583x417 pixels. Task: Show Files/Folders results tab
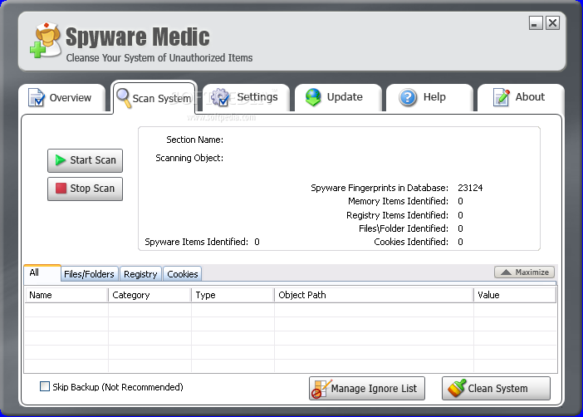click(89, 274)
